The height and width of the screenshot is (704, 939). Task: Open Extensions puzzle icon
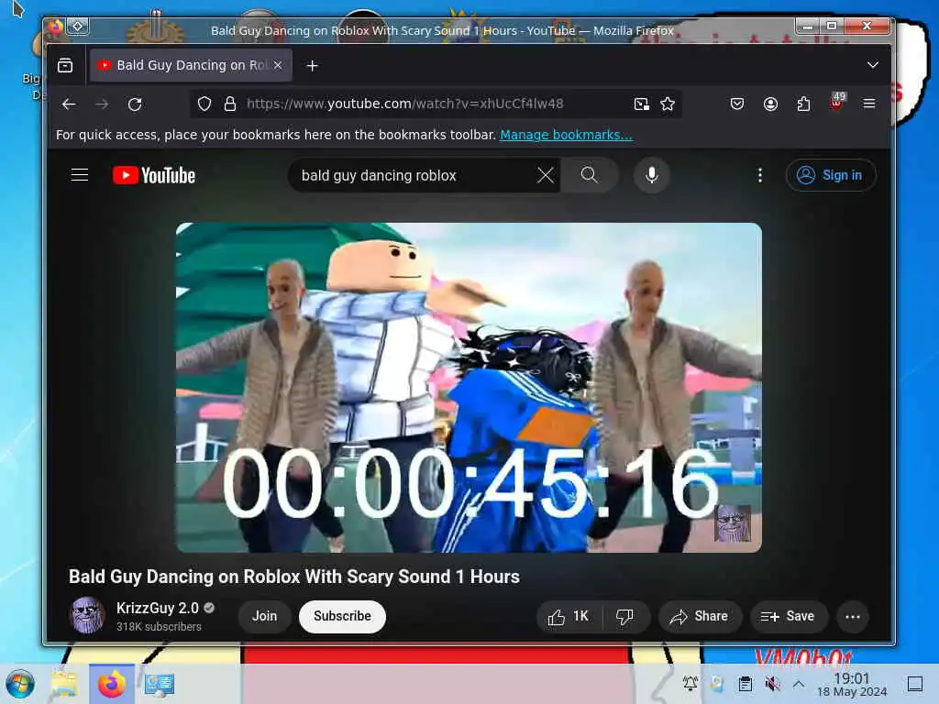coord(803,104)
